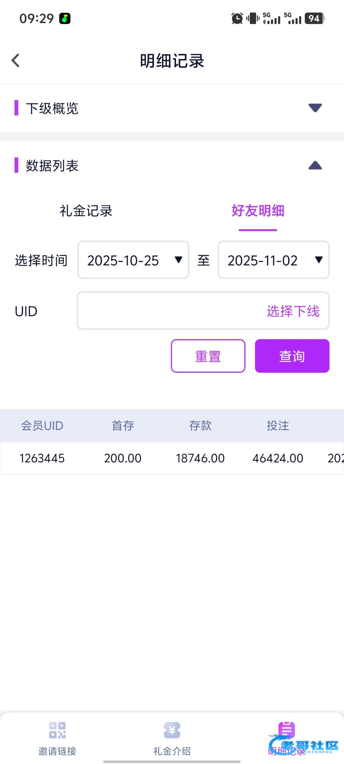344x764 pixels.
Task: Tap the 存款 column header
Action: tap(200, 426)
